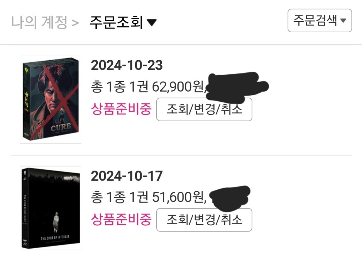
Task: Select the 51,600원 order summary line
Action: click(x=149, y=197)
